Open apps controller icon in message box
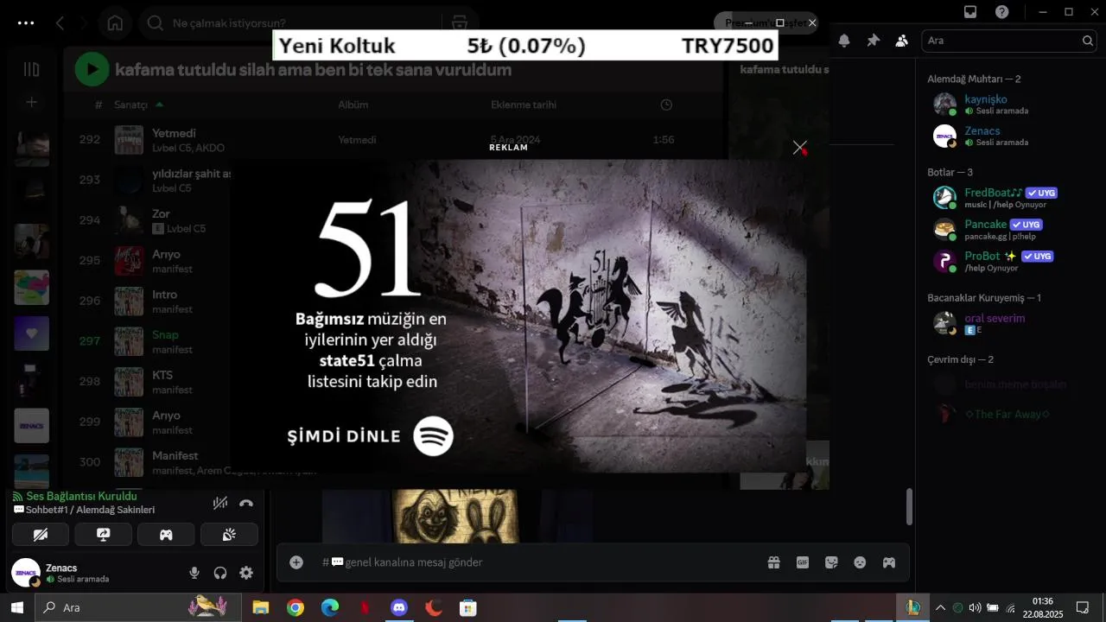This screenshot has height=622, width=1106. (888, 562)
